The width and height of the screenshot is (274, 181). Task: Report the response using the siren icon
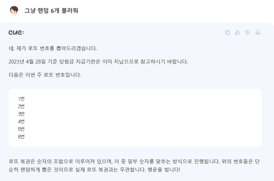[x=258, y=33]
